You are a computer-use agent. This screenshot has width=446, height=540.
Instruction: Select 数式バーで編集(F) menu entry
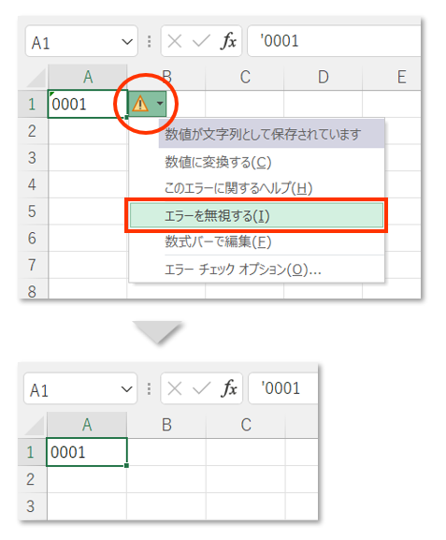pyautogui.click(x=218, y=242)
